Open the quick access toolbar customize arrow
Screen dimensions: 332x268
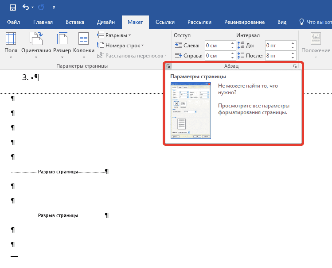point(54,8)
